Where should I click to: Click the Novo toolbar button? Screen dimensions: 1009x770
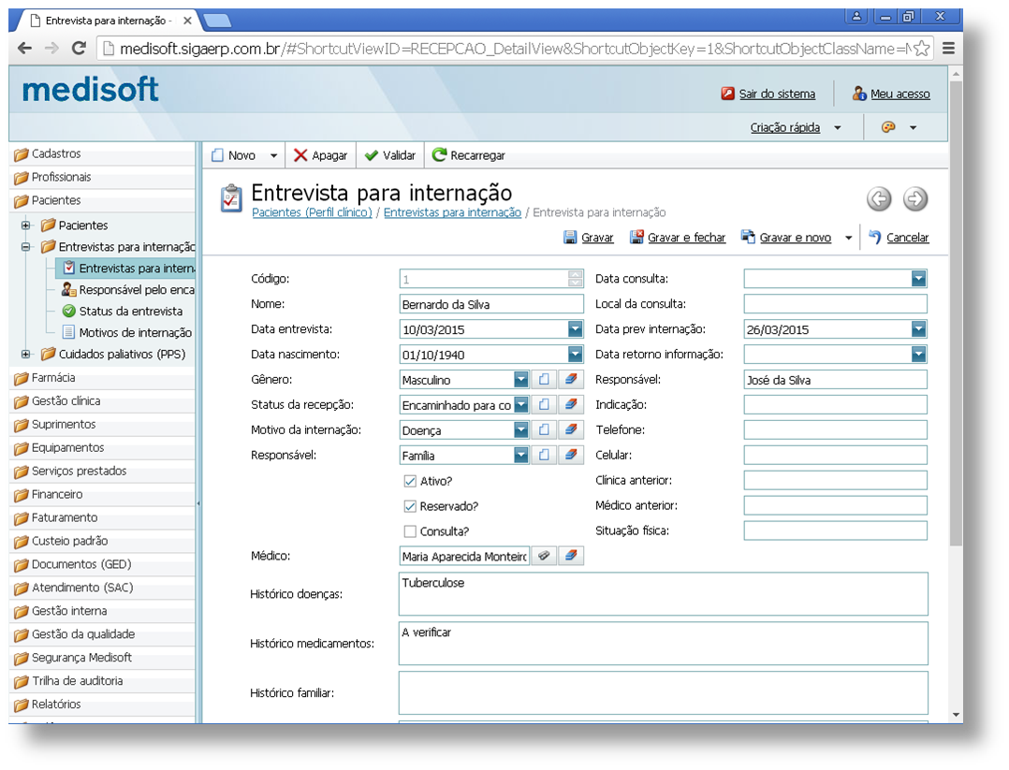click(x=234, y=155)
